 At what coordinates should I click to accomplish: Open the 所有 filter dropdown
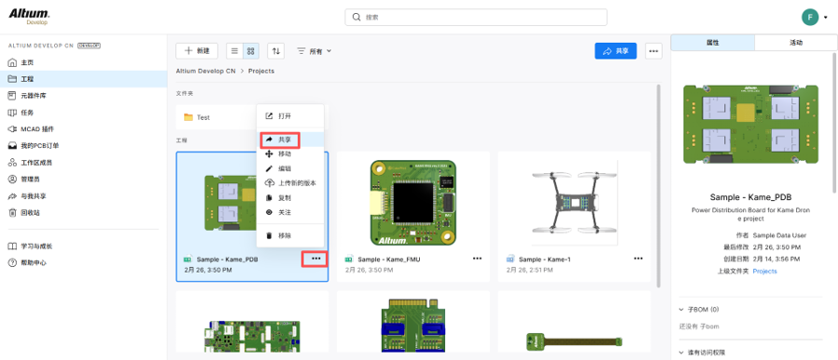(315, 51)
